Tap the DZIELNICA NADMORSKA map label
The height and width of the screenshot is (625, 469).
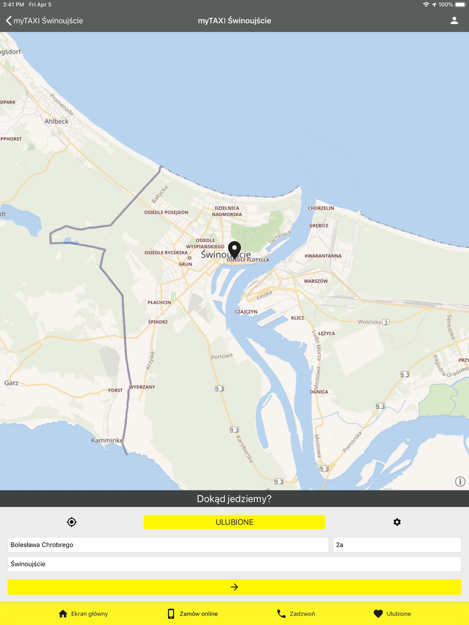click(x=227, y=211)
